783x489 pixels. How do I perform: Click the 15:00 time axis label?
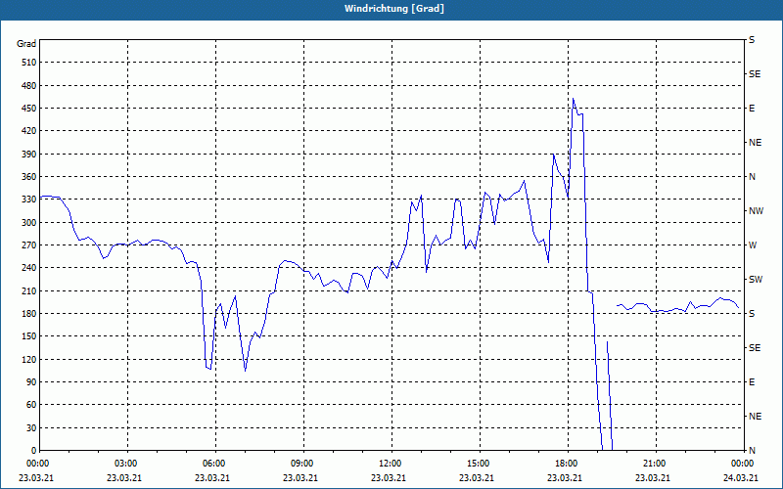pos(479,464)
